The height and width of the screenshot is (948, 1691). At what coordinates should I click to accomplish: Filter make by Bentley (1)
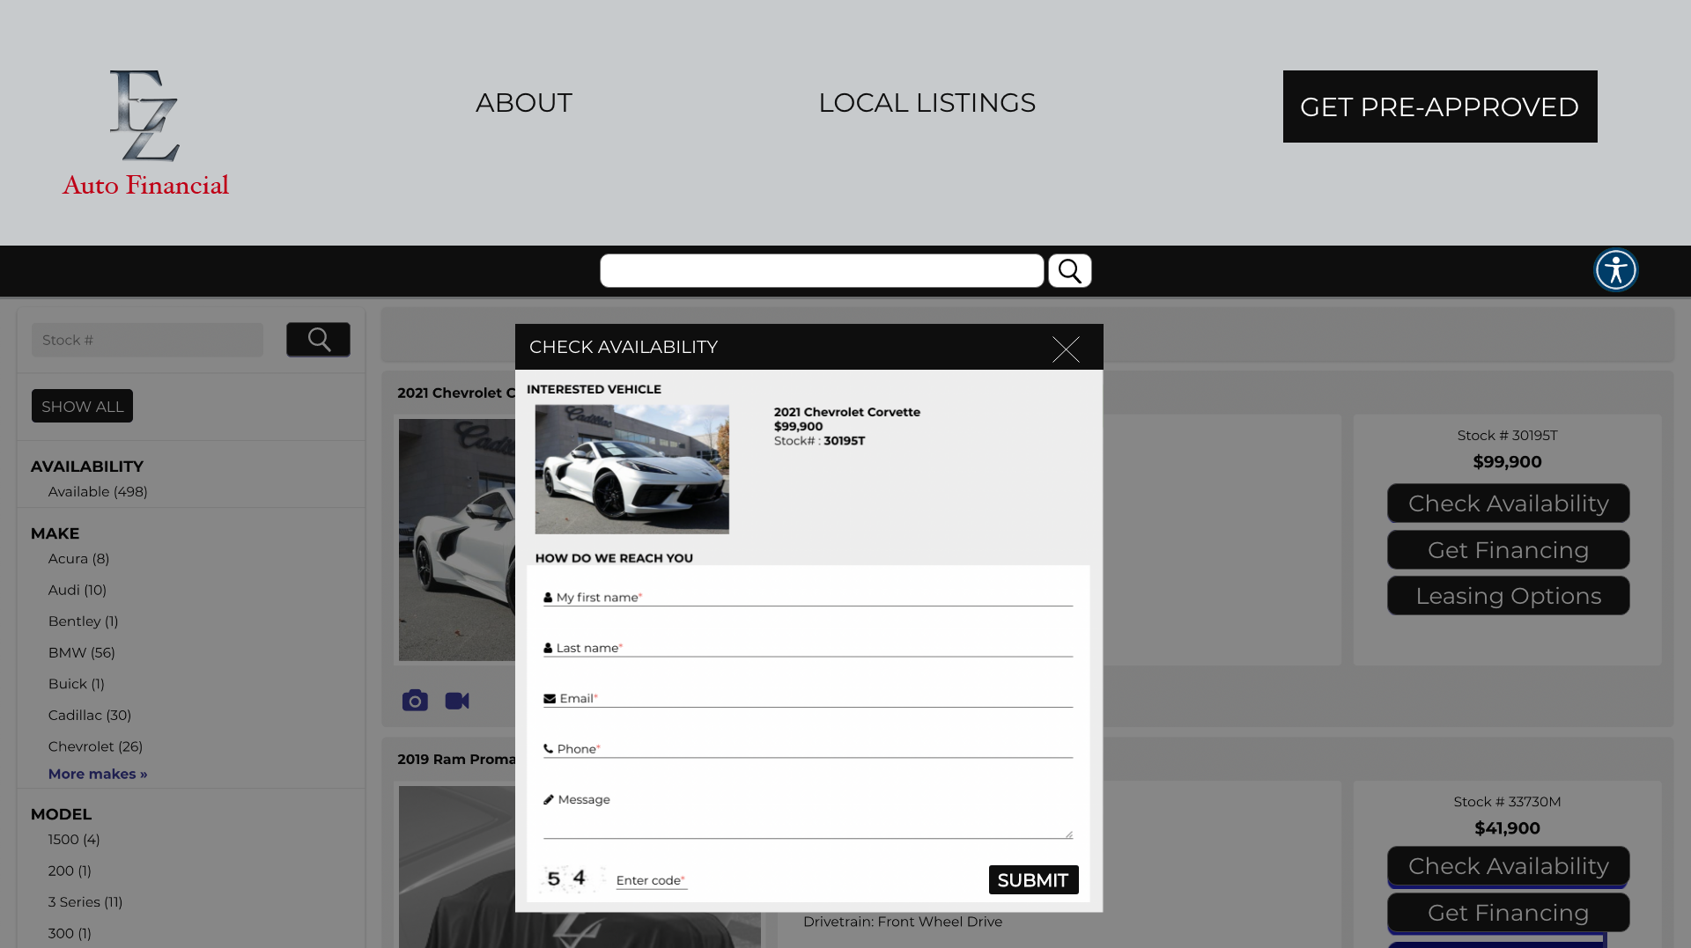83,621
